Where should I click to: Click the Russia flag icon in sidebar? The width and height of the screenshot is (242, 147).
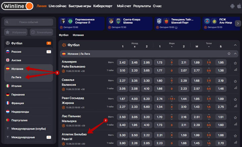click(7, 52)
